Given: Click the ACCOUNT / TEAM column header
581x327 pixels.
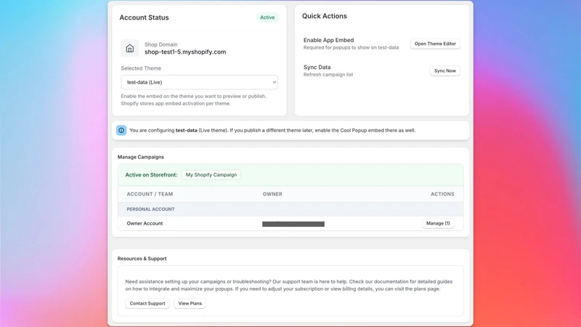Looking at the screenshot, I should point(150,194).
